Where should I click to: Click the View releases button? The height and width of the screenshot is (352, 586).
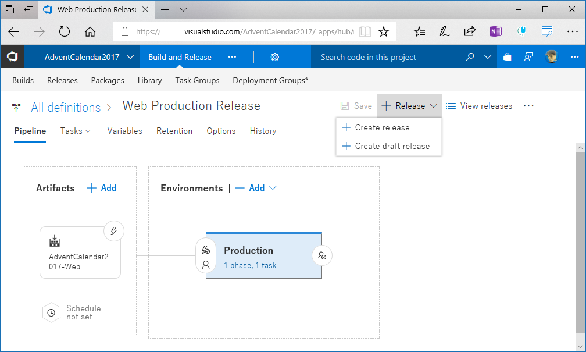click(x=479, y=106)
